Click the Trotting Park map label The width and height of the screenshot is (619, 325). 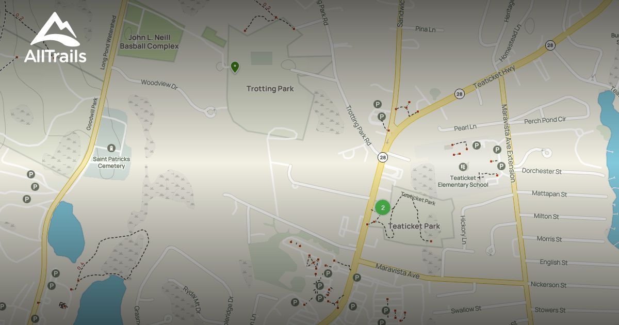point(270,89)
